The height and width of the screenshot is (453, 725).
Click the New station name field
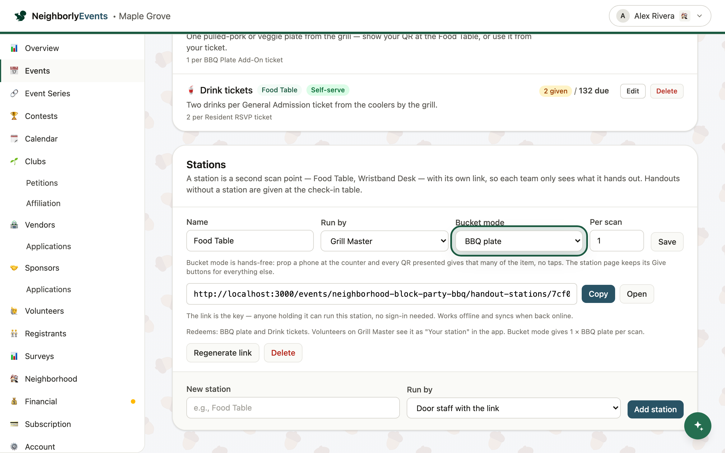(293, 408)
